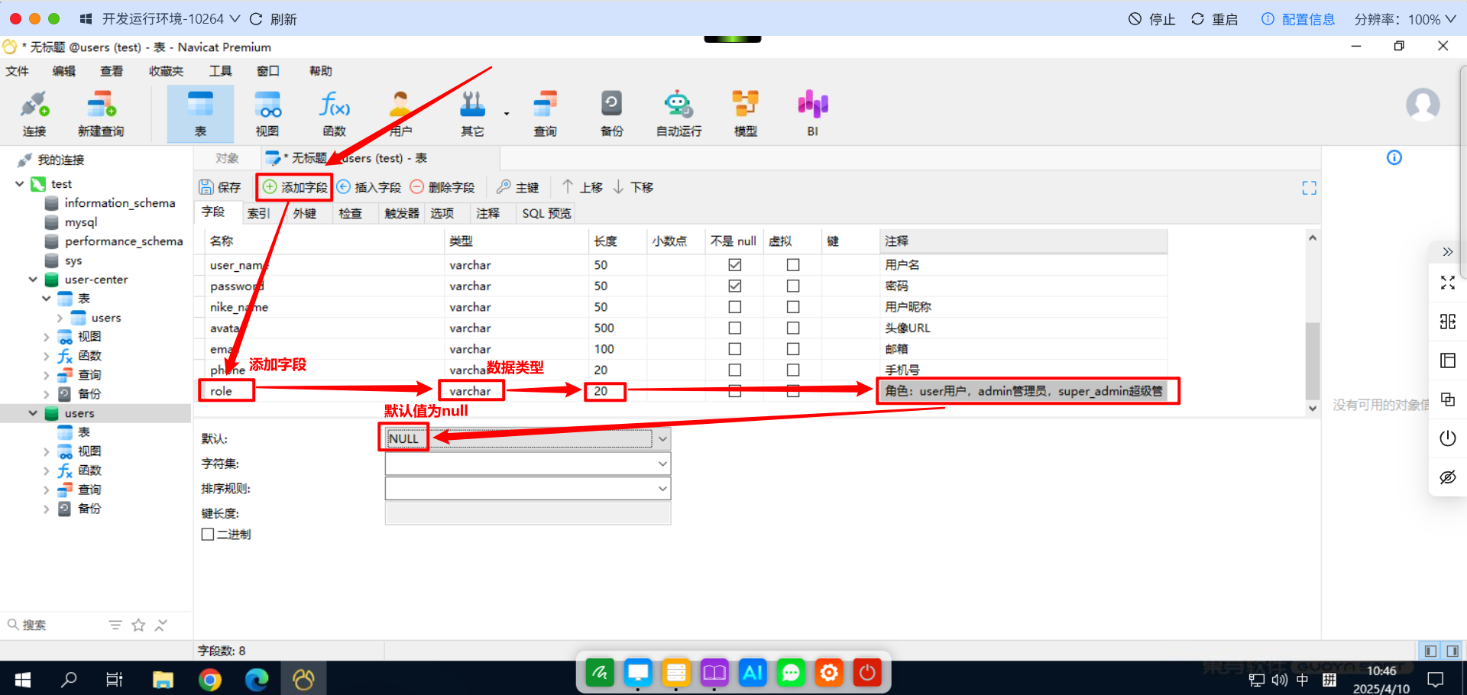Click the 保存 save button
The width and height of the screenshot is (1467, 695).
click(220, 187)
